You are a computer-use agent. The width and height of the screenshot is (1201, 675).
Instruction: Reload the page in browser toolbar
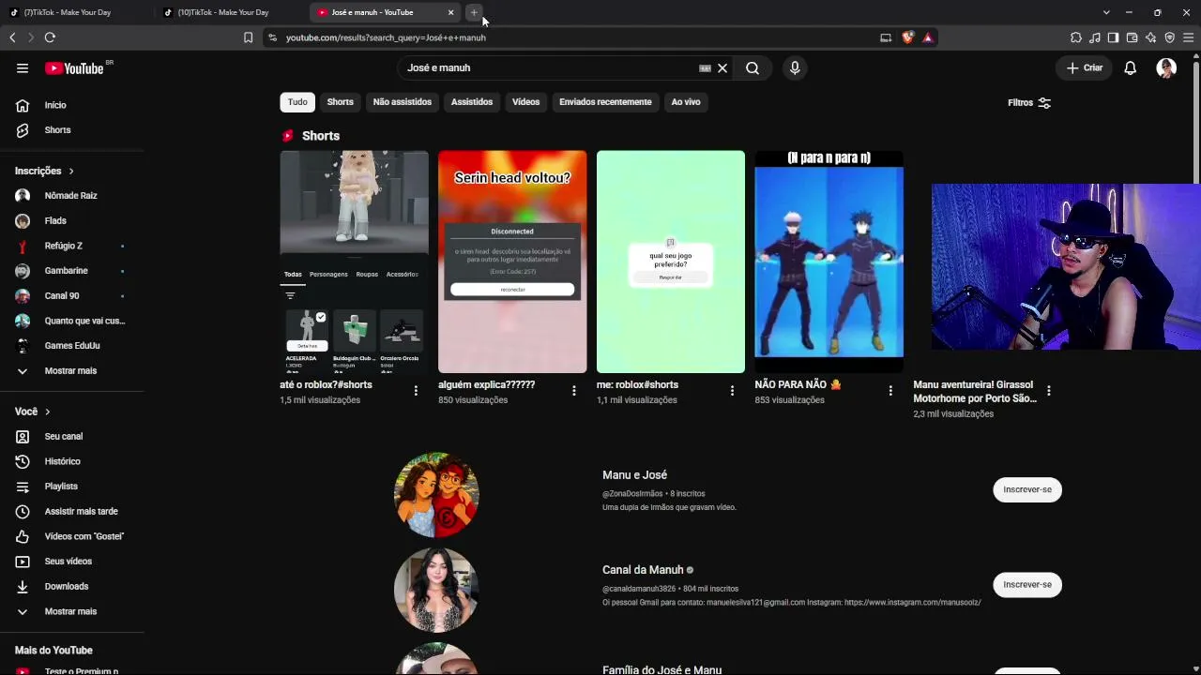(50, 37)
